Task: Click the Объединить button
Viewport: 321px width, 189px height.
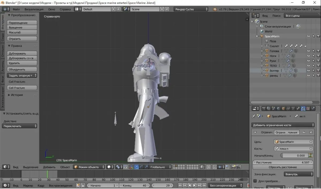Action: [22, 69]
